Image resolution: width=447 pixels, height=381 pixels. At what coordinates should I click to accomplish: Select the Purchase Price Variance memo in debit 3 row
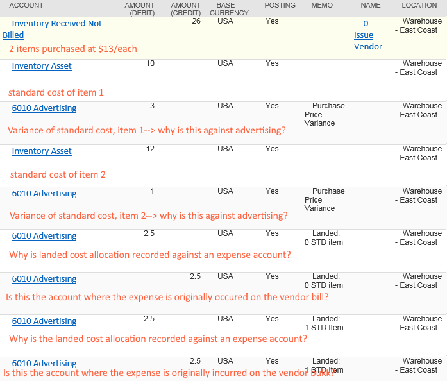coord(325,114)
